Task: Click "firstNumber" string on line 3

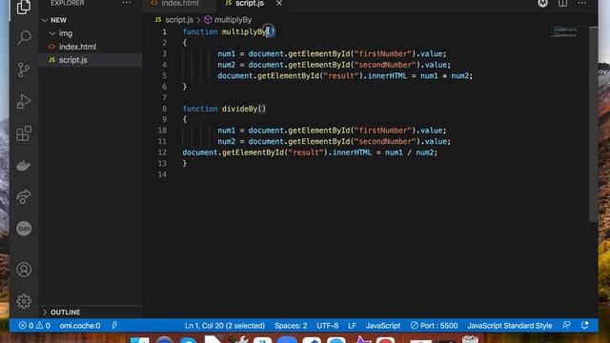Action: [383, 53]
